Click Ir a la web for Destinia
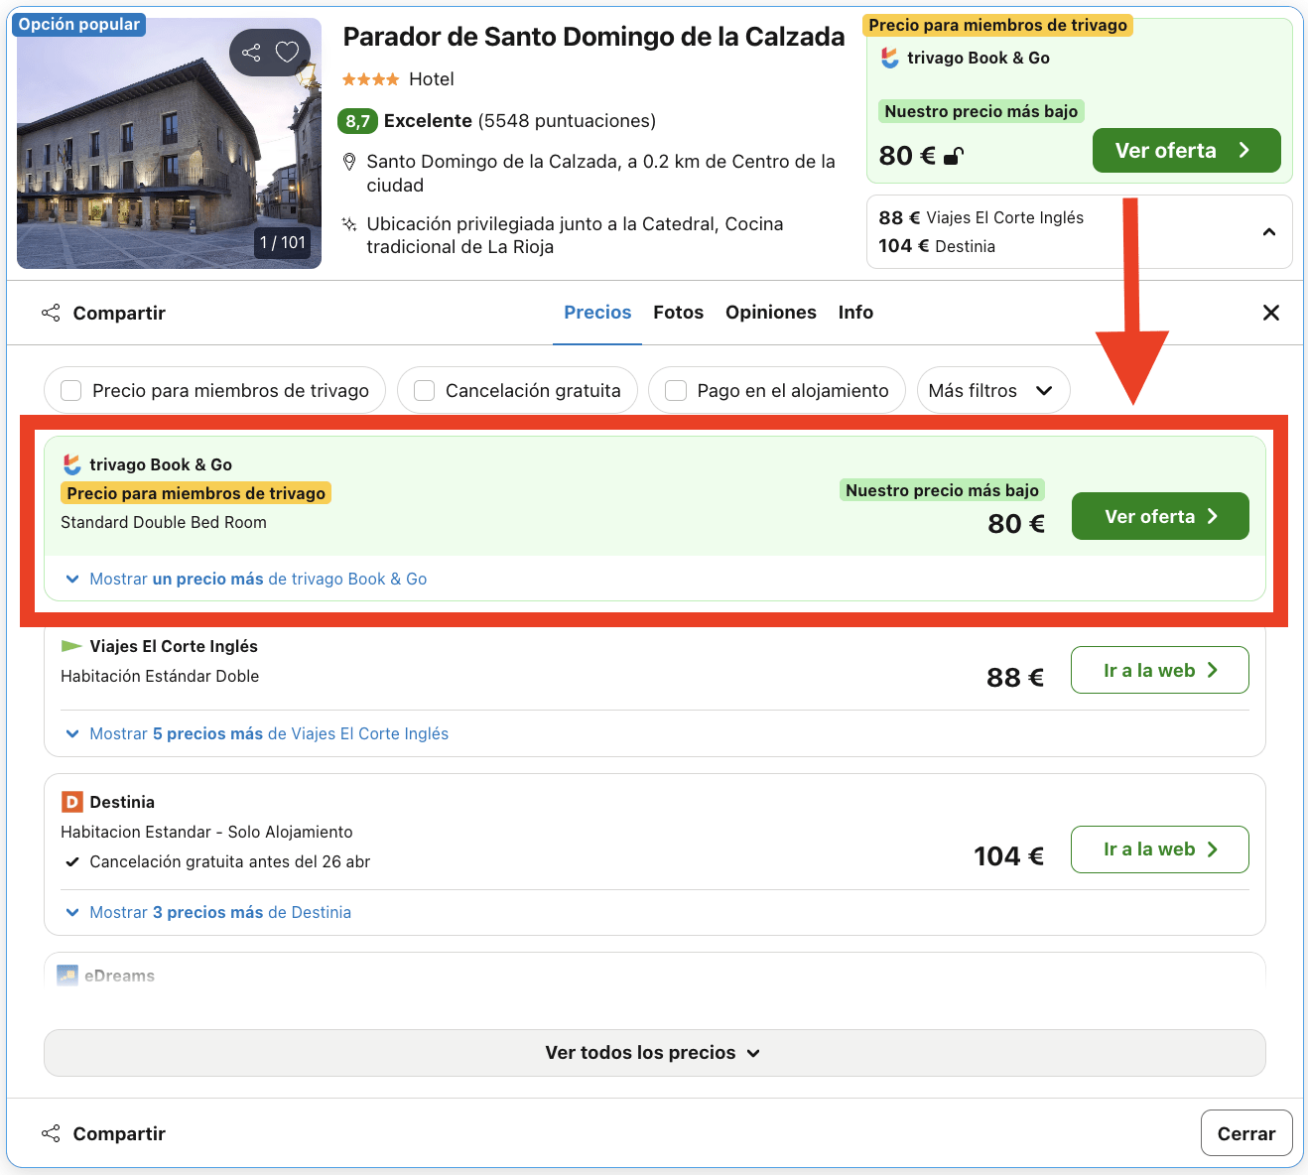The width and height of the screenshot is (1308, 1175). (1159, 849)
